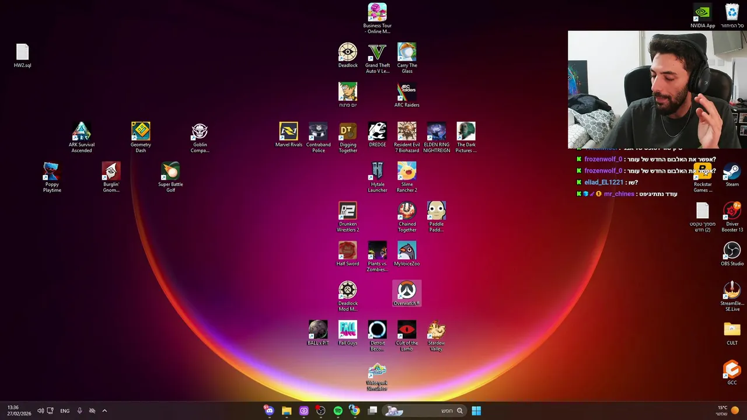Select Resident Evil 7 Biohazard icon
This screenshot has height=420, width=747.
tap(407, 137)
